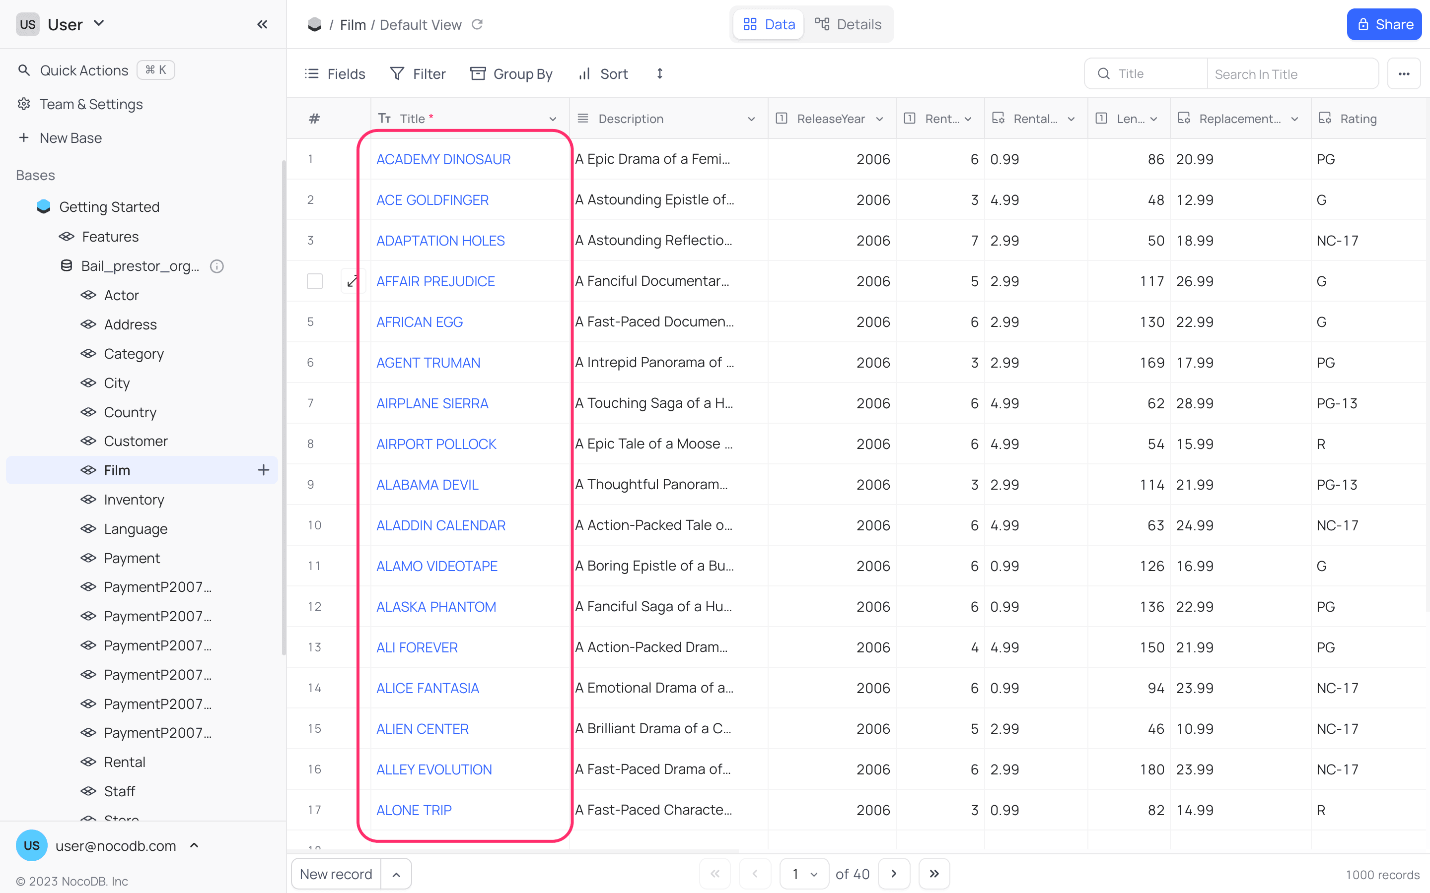Reload the Default View using the refresh icon
The height and width of the screenshot is (893, 1430).
point(478,24)
